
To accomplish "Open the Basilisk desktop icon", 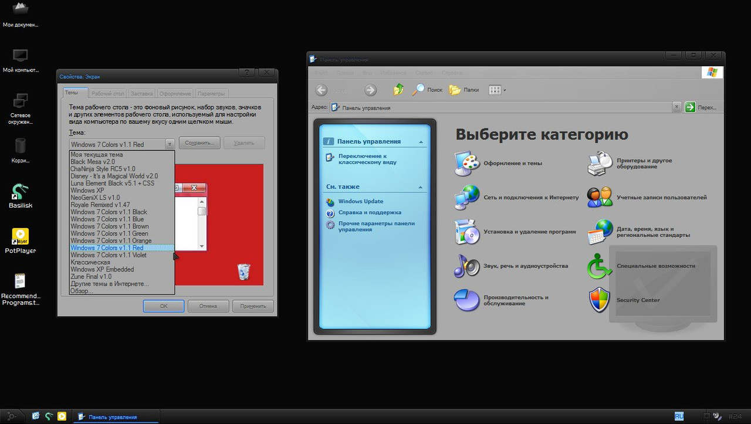I will pyautogui.click(x=21, y=196).
